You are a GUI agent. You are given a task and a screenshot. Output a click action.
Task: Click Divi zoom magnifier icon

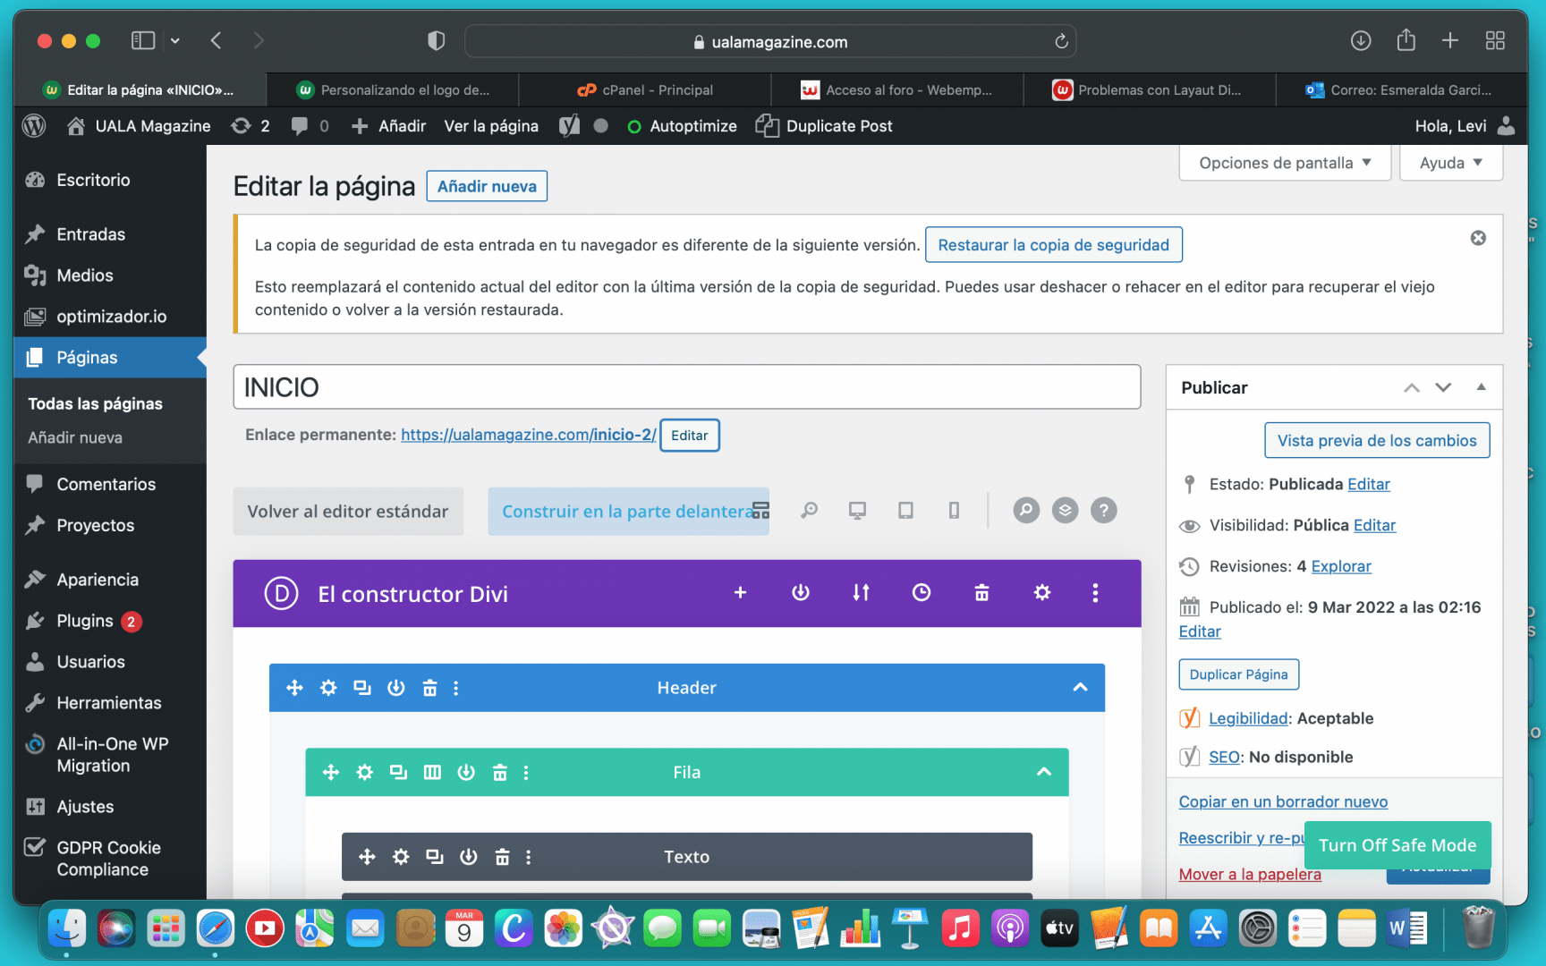pos(809,511)
